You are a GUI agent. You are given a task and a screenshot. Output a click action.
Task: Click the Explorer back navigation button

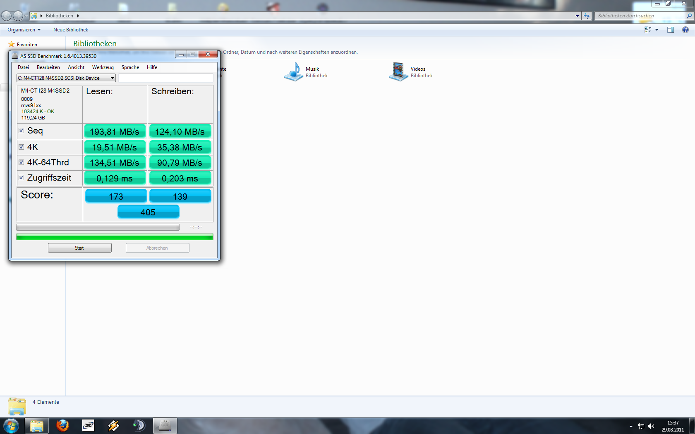pyautogui.click(x=6, y=16)
